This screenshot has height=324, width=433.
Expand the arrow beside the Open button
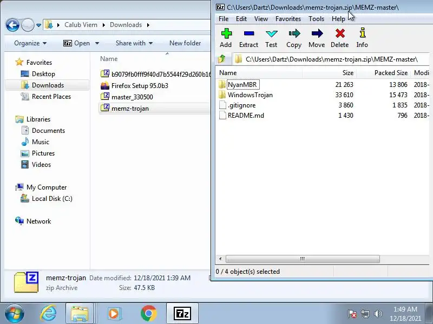97,43
